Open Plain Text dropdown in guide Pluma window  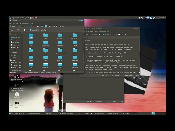click(x=106, y=75)
